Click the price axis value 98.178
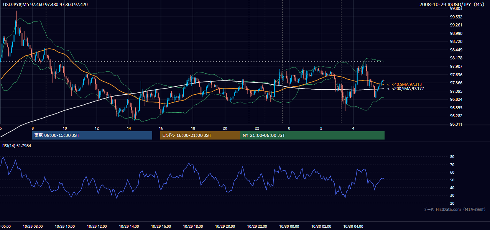Screen dimensions: 490x230 456,58
